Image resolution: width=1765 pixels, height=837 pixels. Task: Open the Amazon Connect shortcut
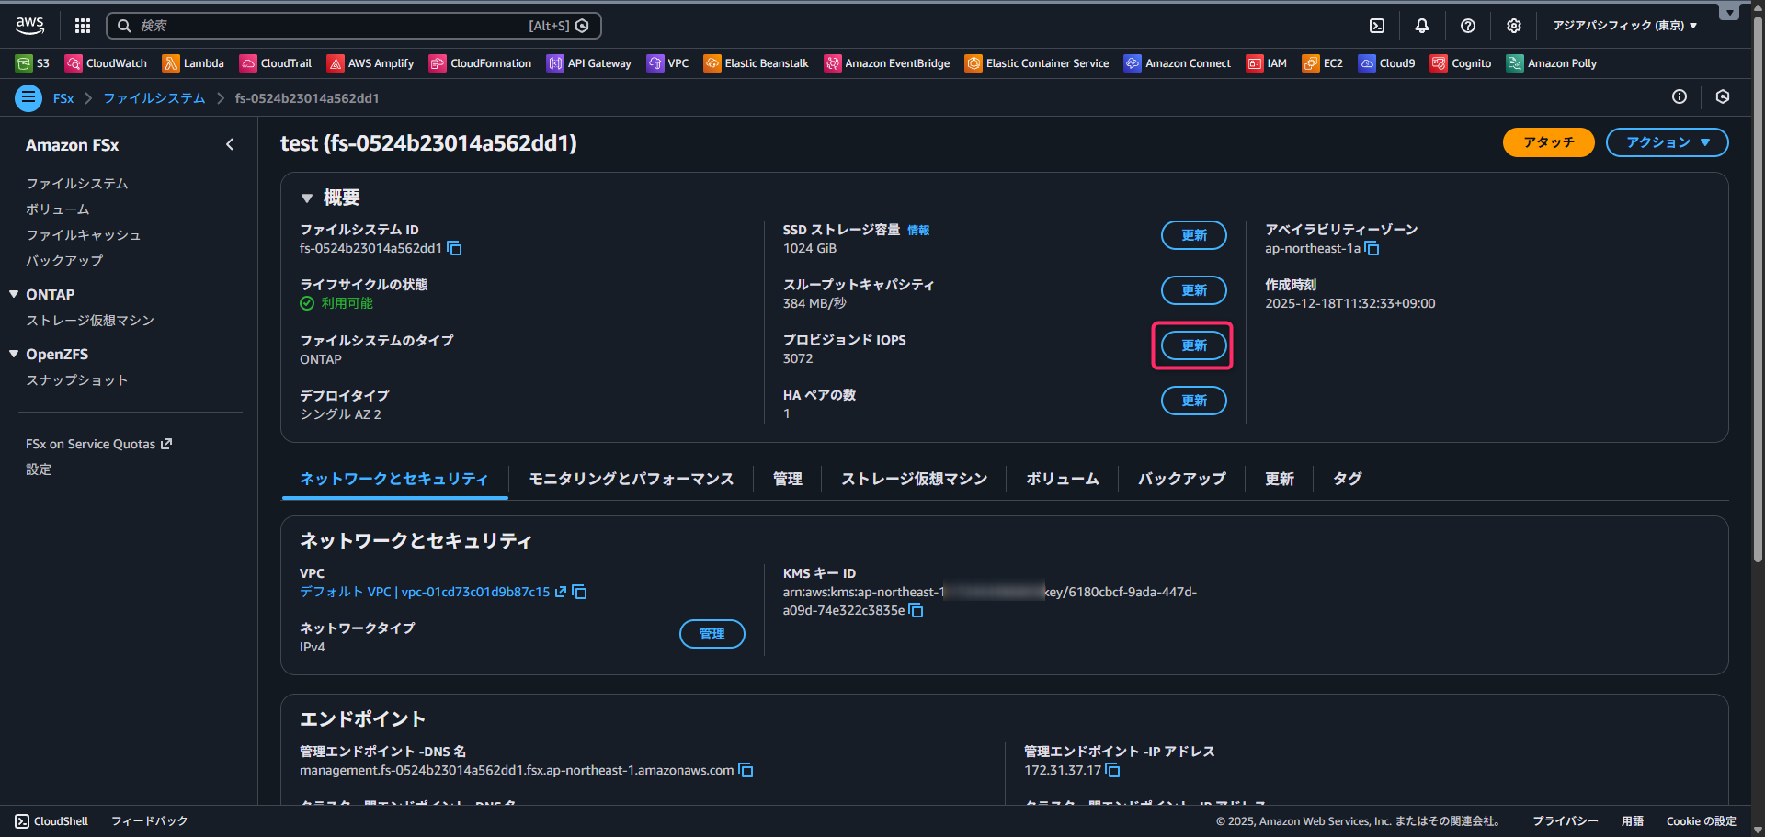click(1178, 63)
